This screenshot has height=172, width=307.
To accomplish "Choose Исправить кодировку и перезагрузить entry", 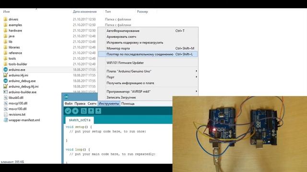I will (x=148, y=43).
